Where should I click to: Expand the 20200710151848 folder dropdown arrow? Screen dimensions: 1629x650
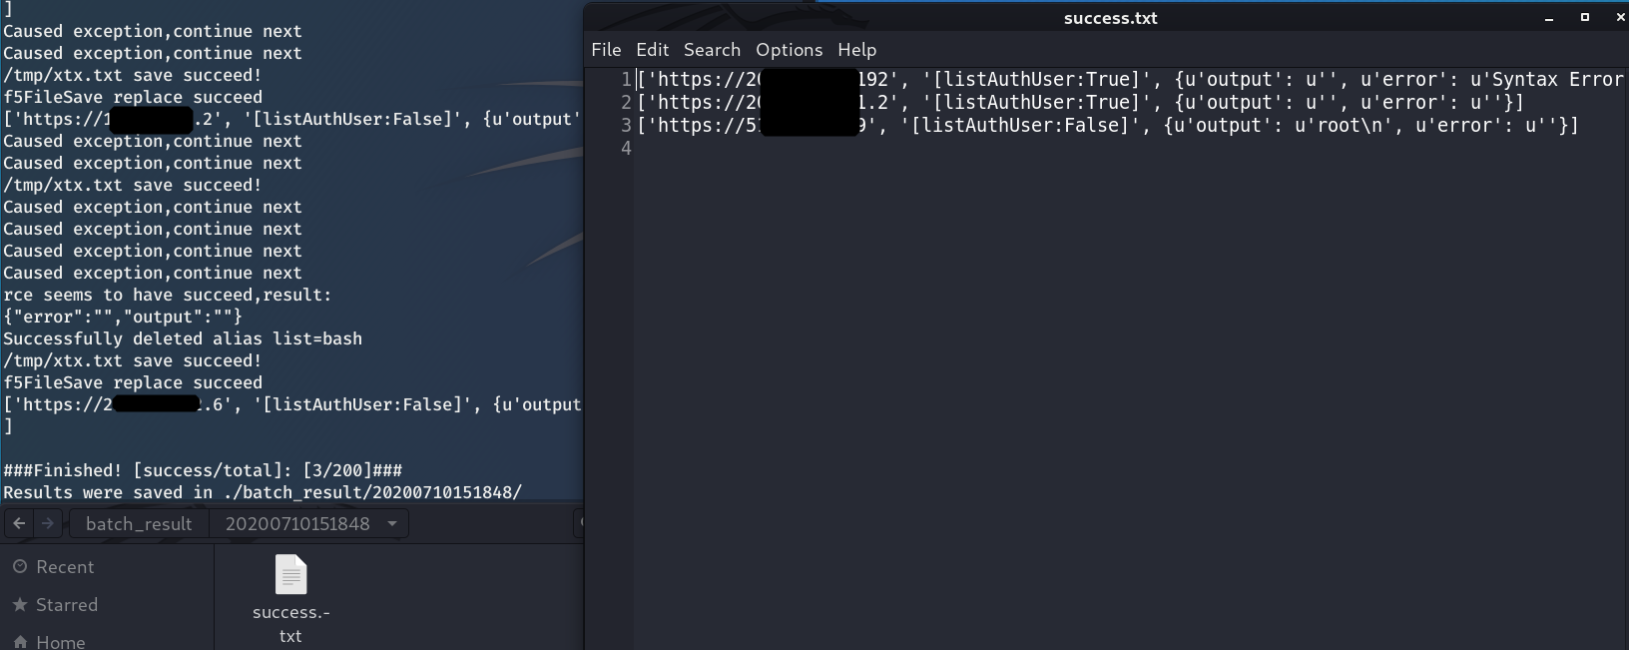coord(392,524)
